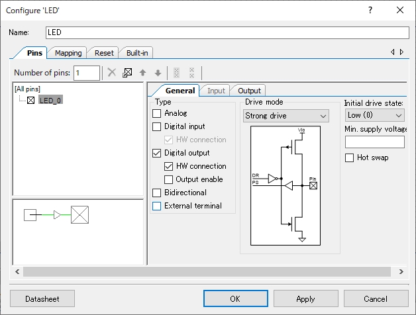Screen dimensions: 416x315
Task: Select the Input sub-tab
Action: tap(216, 91)
